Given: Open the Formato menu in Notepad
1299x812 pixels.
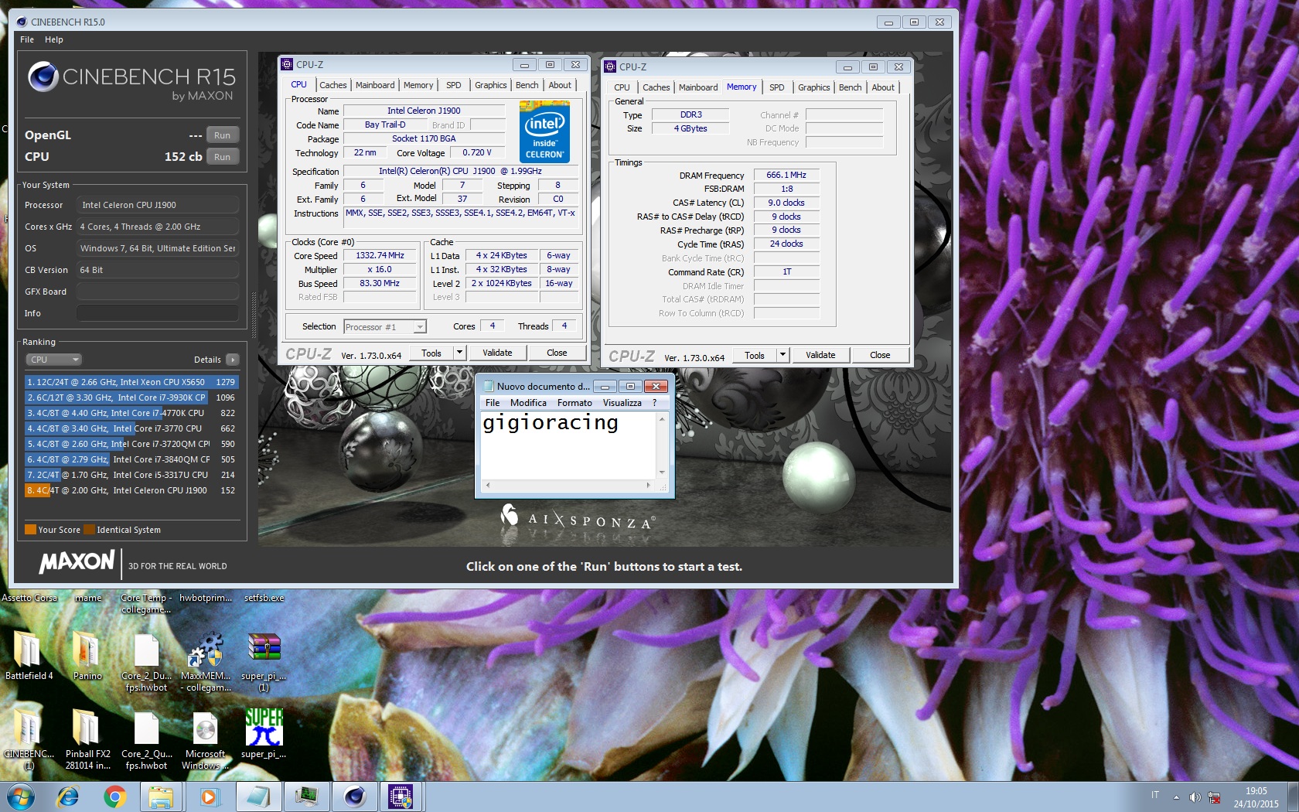Looking at the screenshot, I should click(574, 403).
